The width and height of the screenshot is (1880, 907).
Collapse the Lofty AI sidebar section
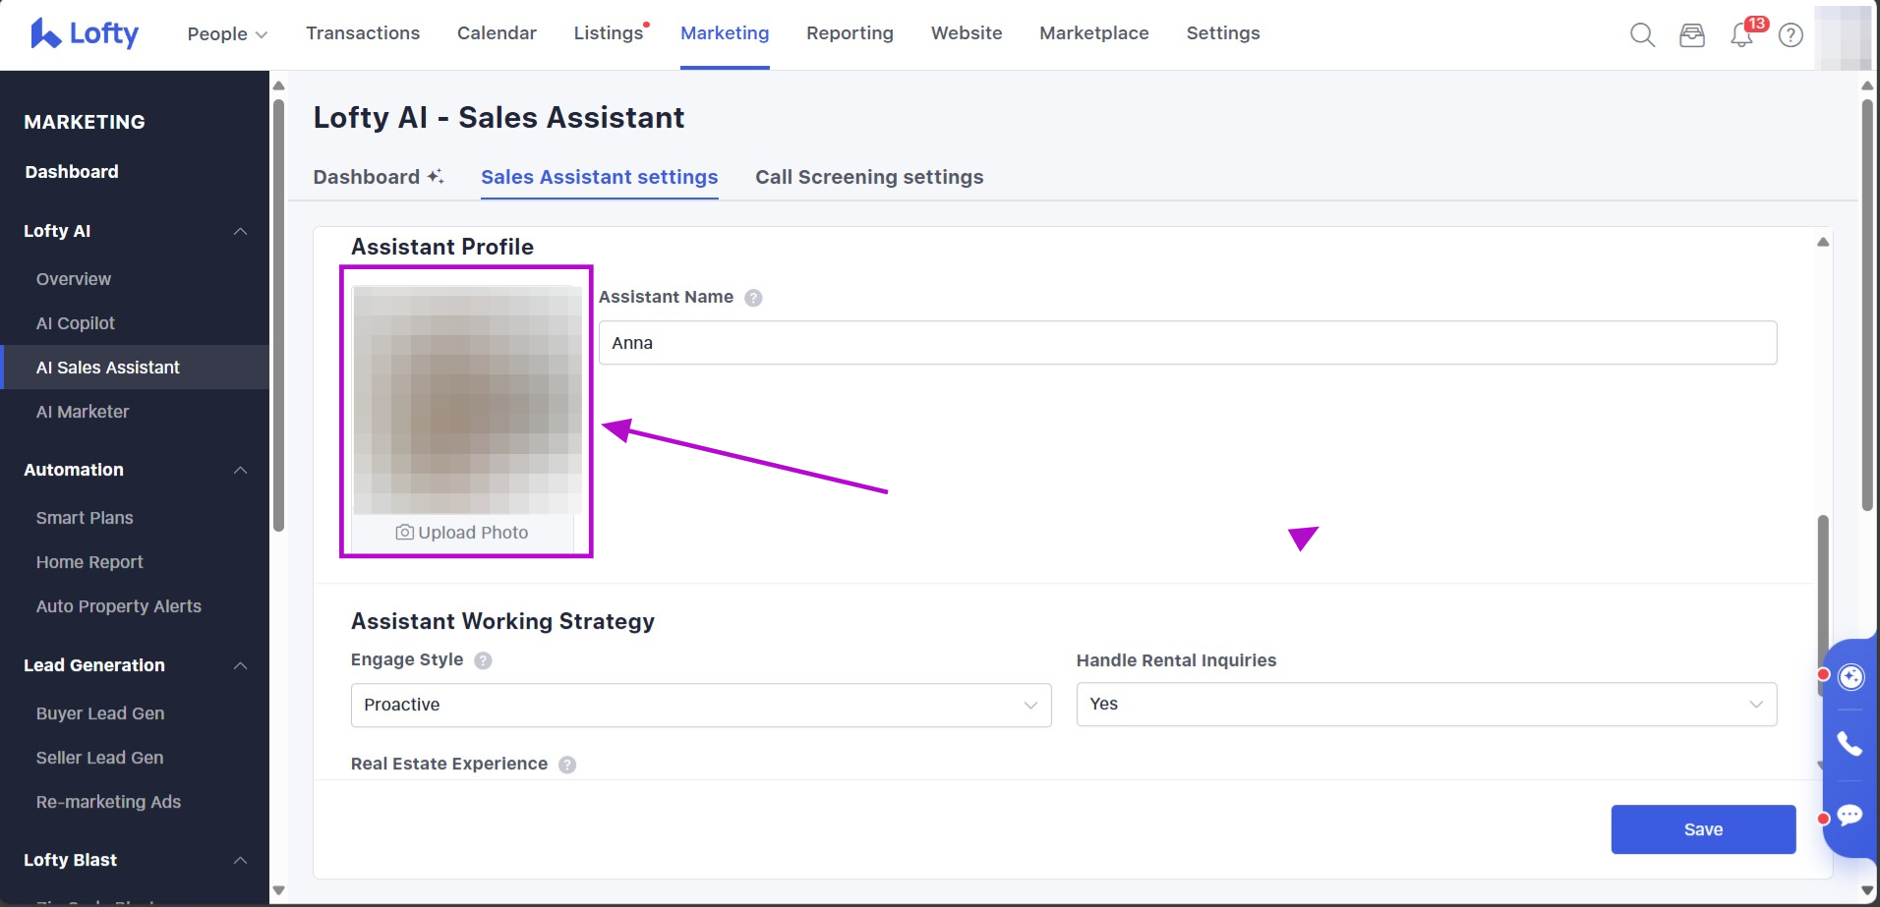(x=240, y=231)
